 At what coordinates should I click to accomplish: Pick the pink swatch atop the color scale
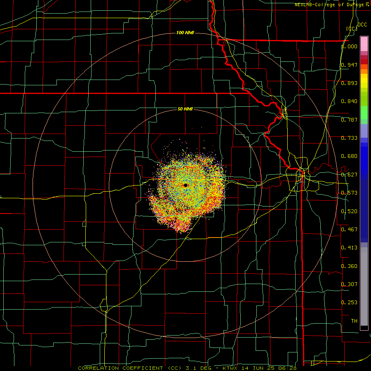[364, 44]
